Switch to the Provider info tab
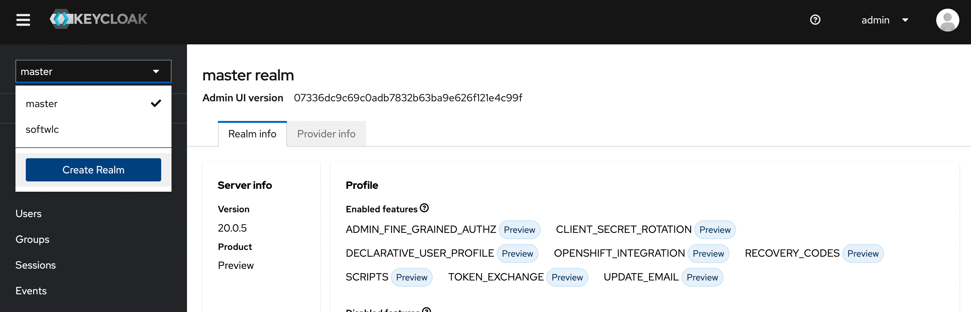This screenshot has width=971, height=312. coord(326,134)
